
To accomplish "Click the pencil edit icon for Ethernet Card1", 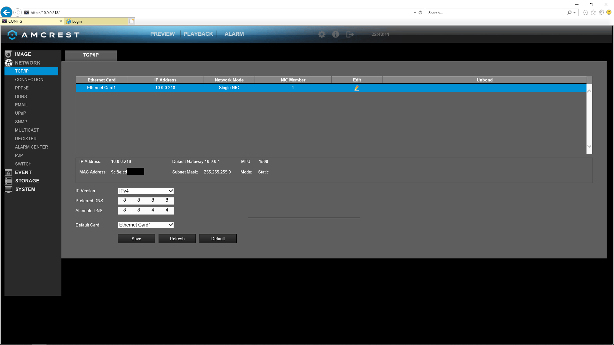I will point(357,88).
